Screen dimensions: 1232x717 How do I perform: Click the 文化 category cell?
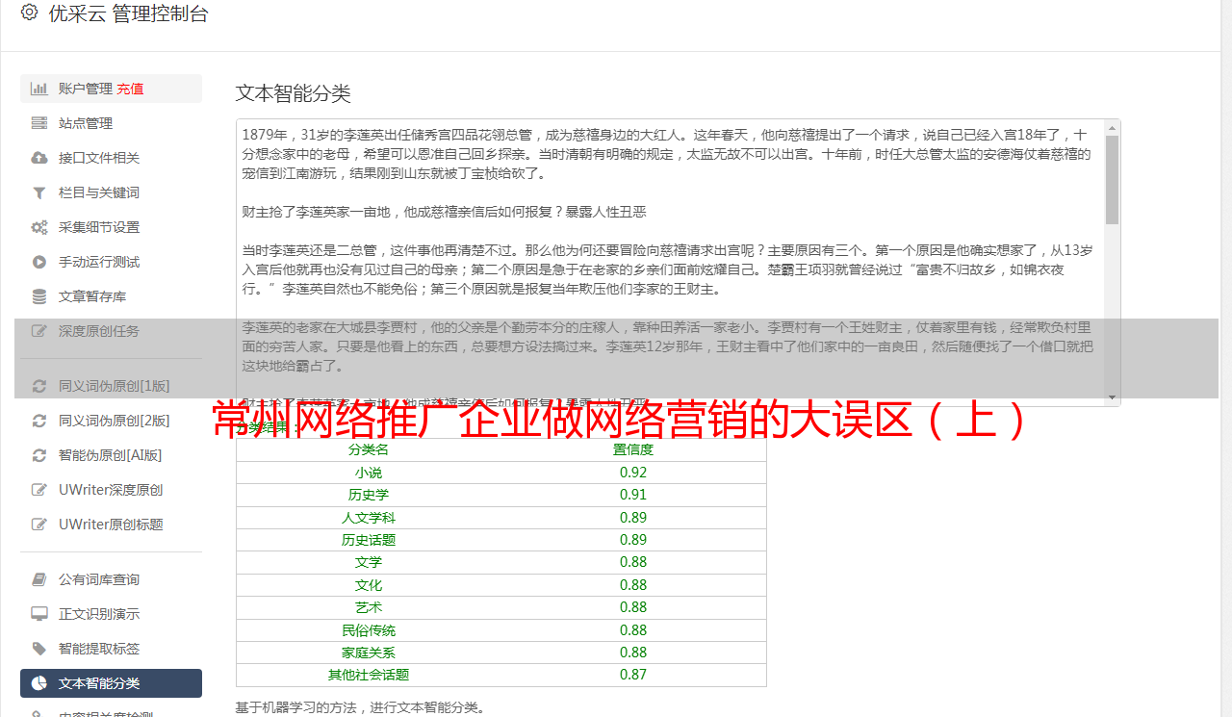coord(369,585)
